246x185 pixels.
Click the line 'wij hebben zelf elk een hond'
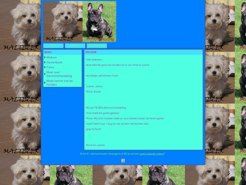(102, 76)
